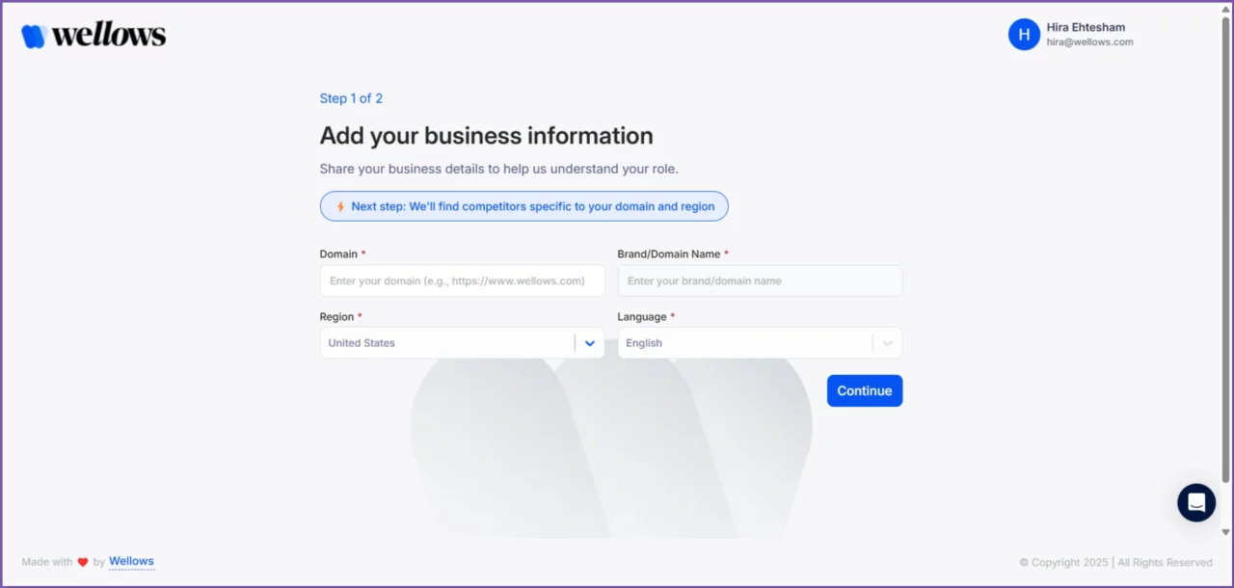Click the Hira Ehtesham user name
The width and height of the screenshot is (1234, 588).
(1086, 27)
